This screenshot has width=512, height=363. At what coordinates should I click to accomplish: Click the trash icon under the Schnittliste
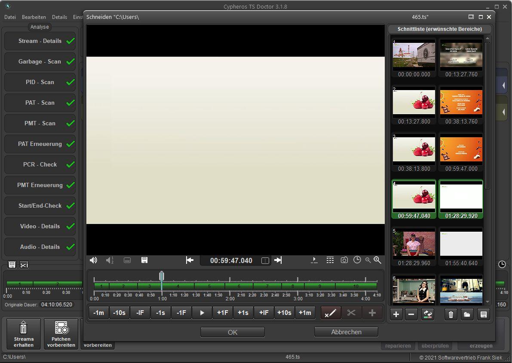point(451,315)
